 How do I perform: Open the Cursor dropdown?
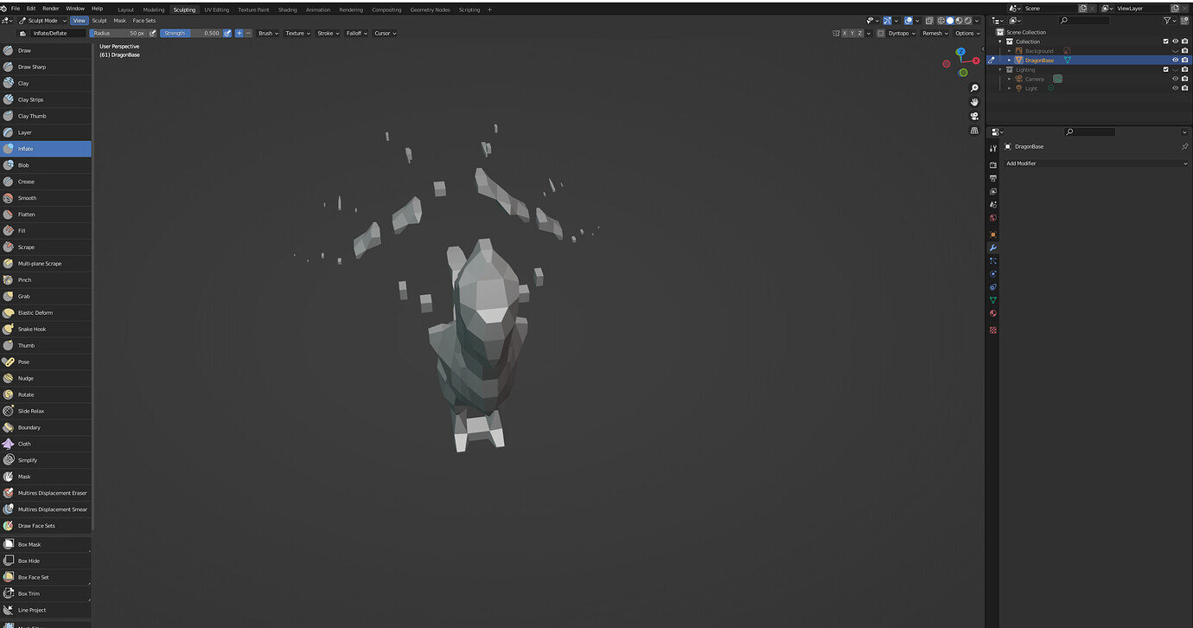click(x=385, y=33)
